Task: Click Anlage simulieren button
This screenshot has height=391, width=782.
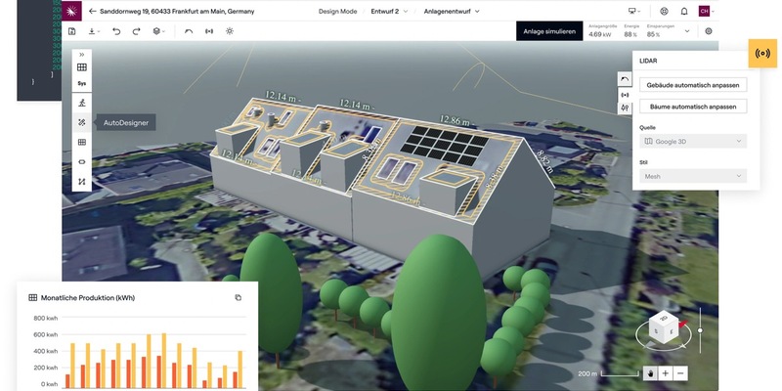Action: click(x=549, y=31)
